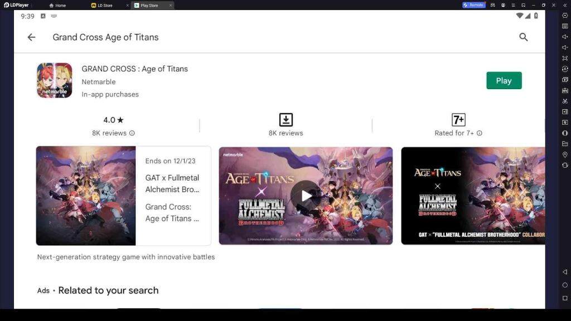Tap the Android home circle in sidebar
This screenshot has width=571, height=321.
565,285
